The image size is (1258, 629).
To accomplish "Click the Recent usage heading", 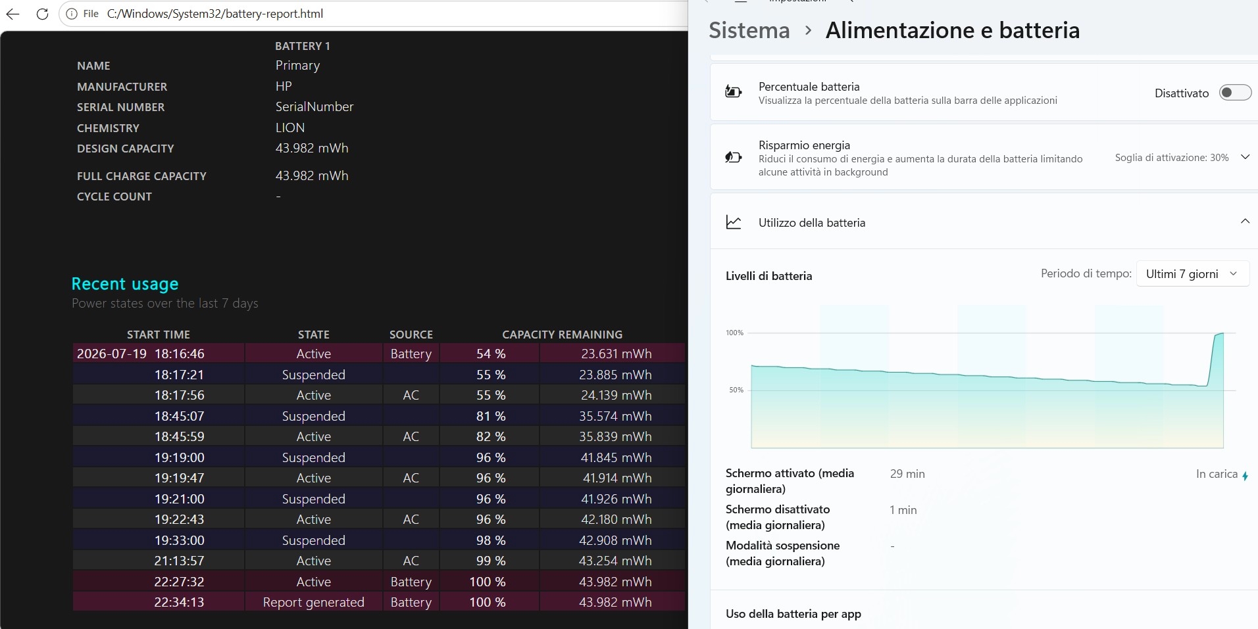I will pos(125,284).
